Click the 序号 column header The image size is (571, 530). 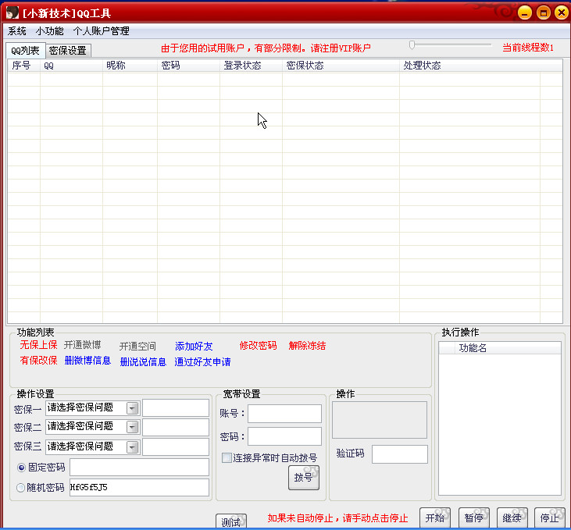pos(24,66)
